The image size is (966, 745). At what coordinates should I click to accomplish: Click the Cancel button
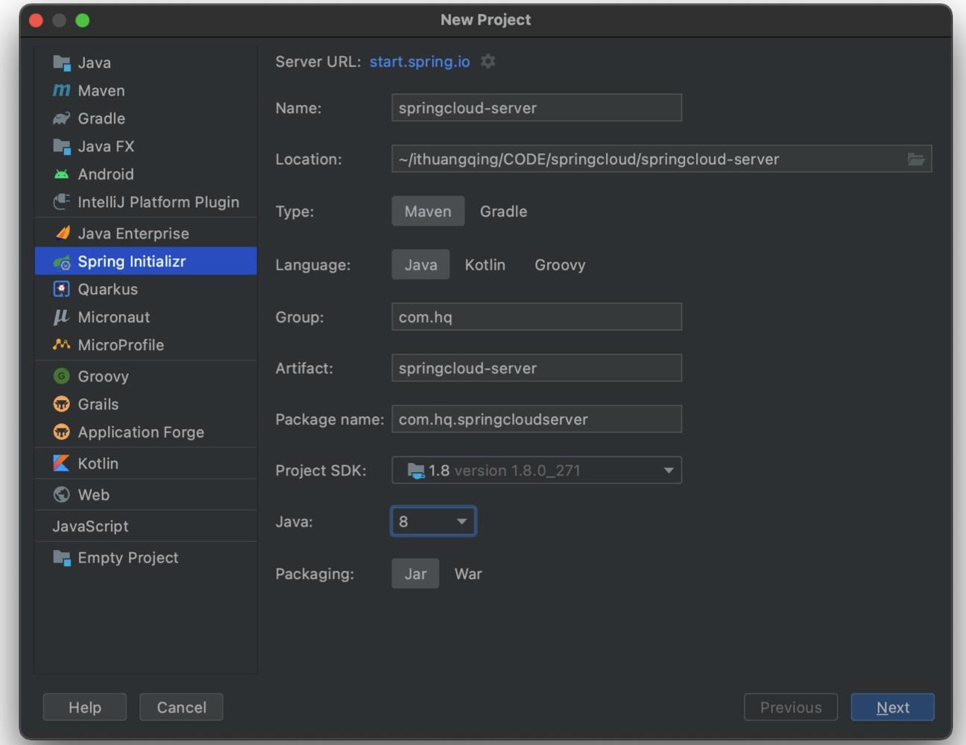[x=181, y=707]
